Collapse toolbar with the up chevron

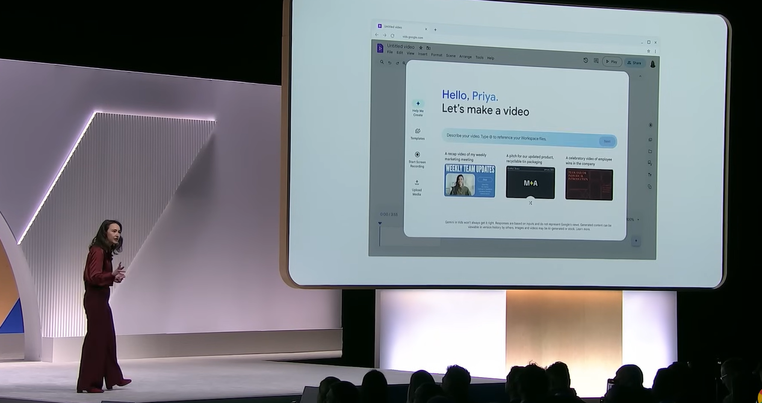(x=640, y=76)
